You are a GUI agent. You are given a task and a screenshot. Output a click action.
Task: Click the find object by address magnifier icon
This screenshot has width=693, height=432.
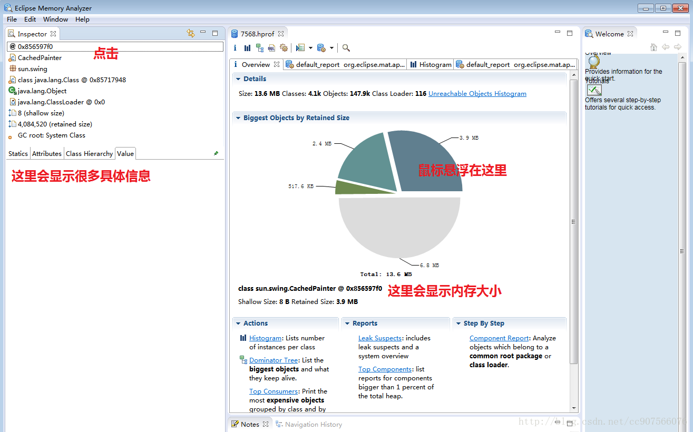pos(346,48)
